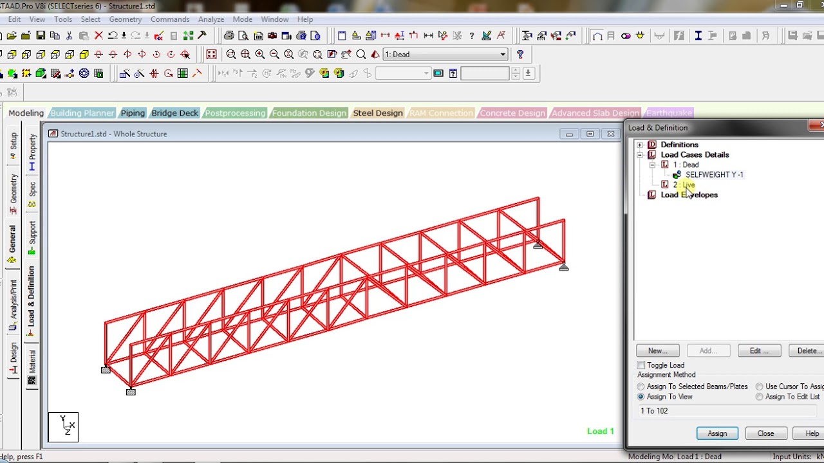This screenshot has width=824, height=463.
Task: Select Assign To Selected Beams/Plates option
Action: pyautogui.click(x=641, y=386)
